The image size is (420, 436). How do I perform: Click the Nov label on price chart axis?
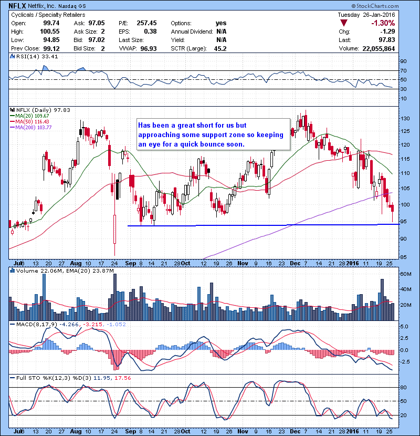pos(243,263)
